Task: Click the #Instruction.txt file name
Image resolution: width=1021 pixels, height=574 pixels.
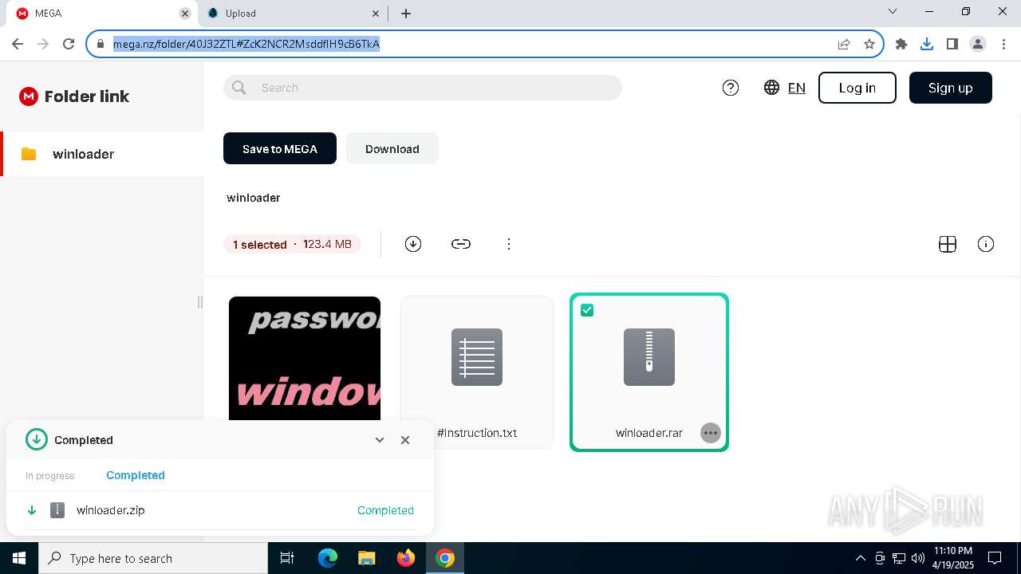Action: point(477,433)
